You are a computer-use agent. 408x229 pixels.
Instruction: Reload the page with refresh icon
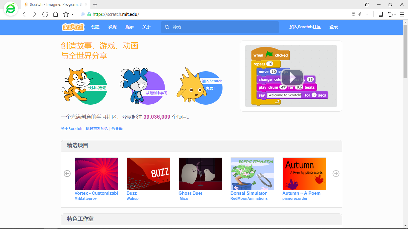(45, 14)
